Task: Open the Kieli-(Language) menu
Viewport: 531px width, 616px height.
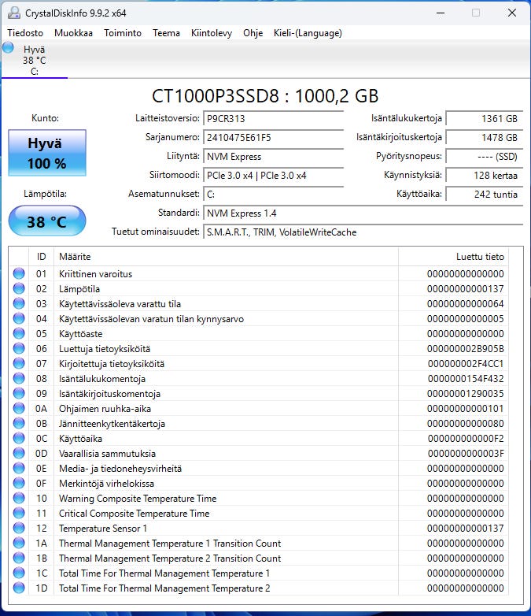Action: [308, 33]
